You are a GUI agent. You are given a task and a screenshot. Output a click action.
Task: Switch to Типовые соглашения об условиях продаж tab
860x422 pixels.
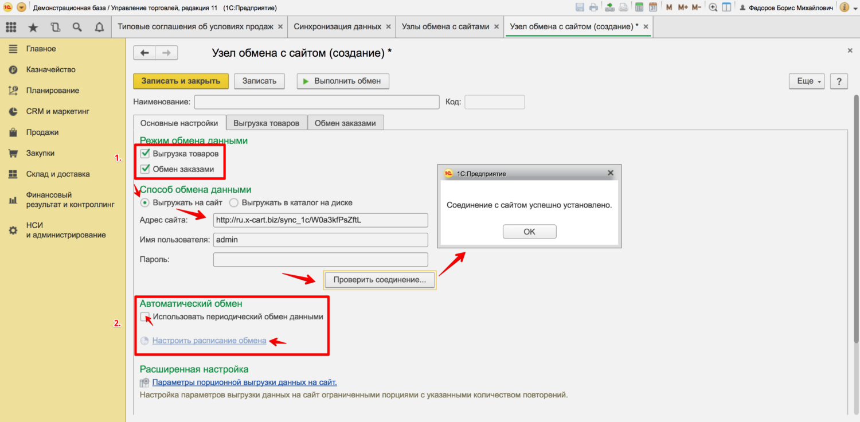(x=196, y=27)
